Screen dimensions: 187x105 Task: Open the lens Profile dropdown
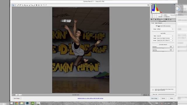pyautogui.click(x=165, y=41)
